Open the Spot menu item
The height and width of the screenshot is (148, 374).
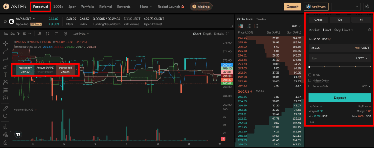[72, 7]
